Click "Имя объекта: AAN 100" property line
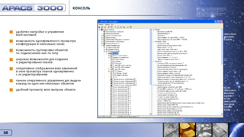The width and height of the screenshot is (244, 137). tap(165, 32)
